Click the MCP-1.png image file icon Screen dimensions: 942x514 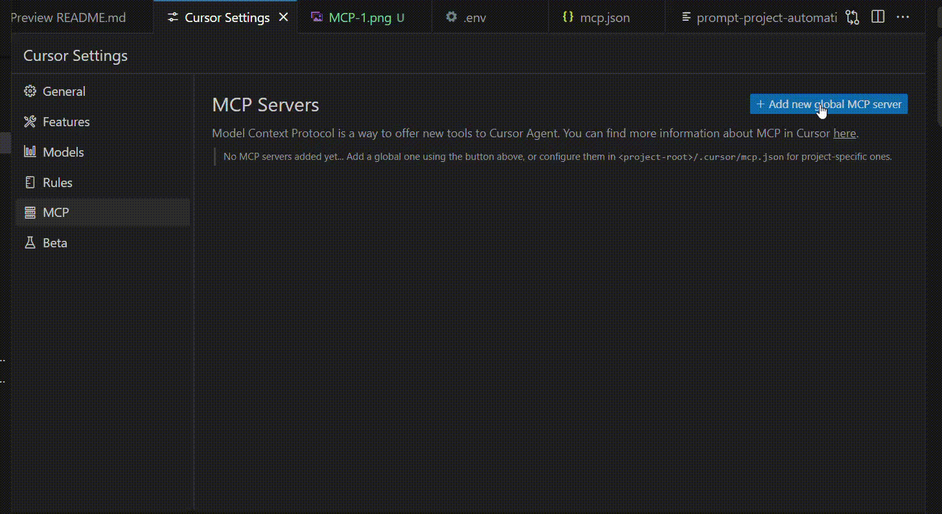(317, 17)
